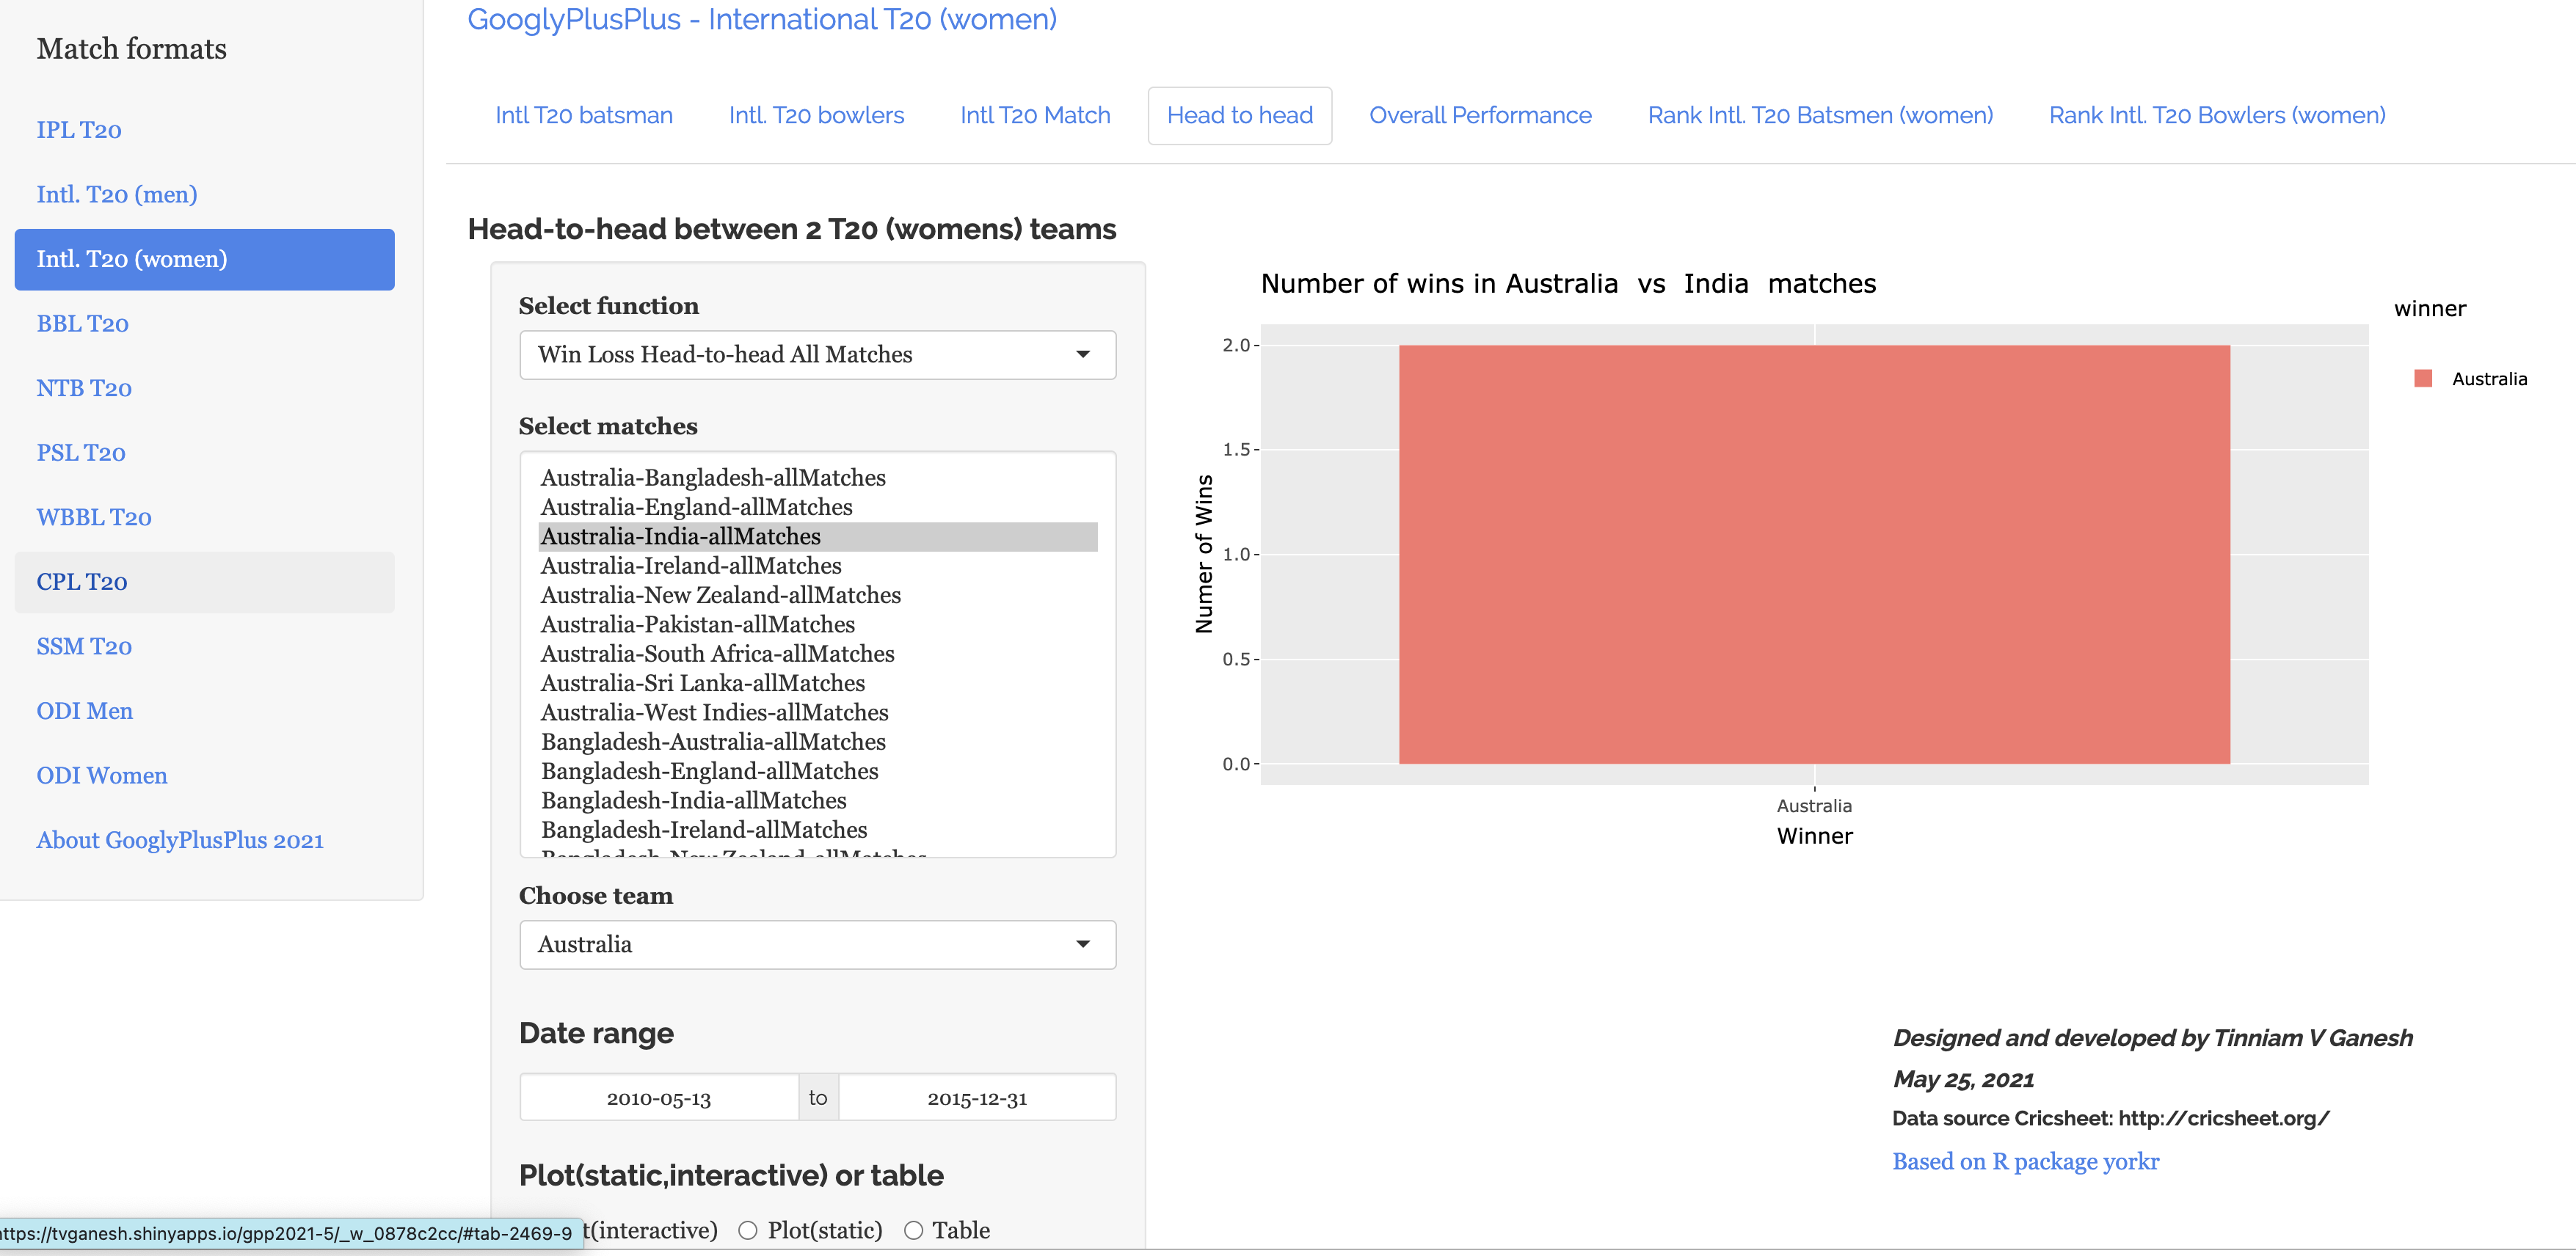Expand the Choose team dropdown
This screenshot has height=1256, width=2576.
tap(1082, 944)
